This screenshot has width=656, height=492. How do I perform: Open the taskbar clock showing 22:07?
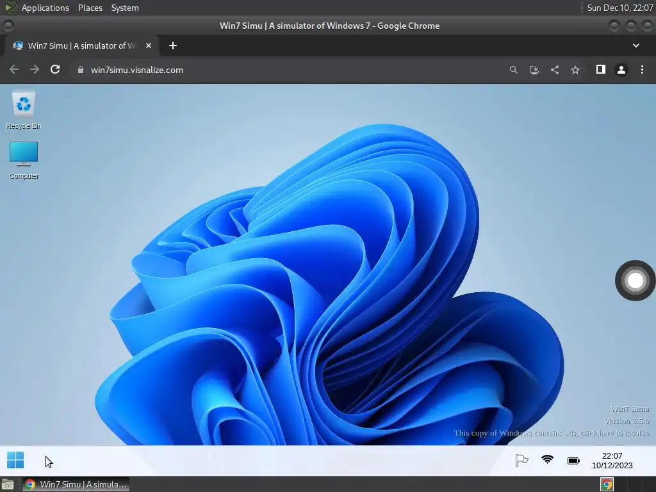(612, 461)
